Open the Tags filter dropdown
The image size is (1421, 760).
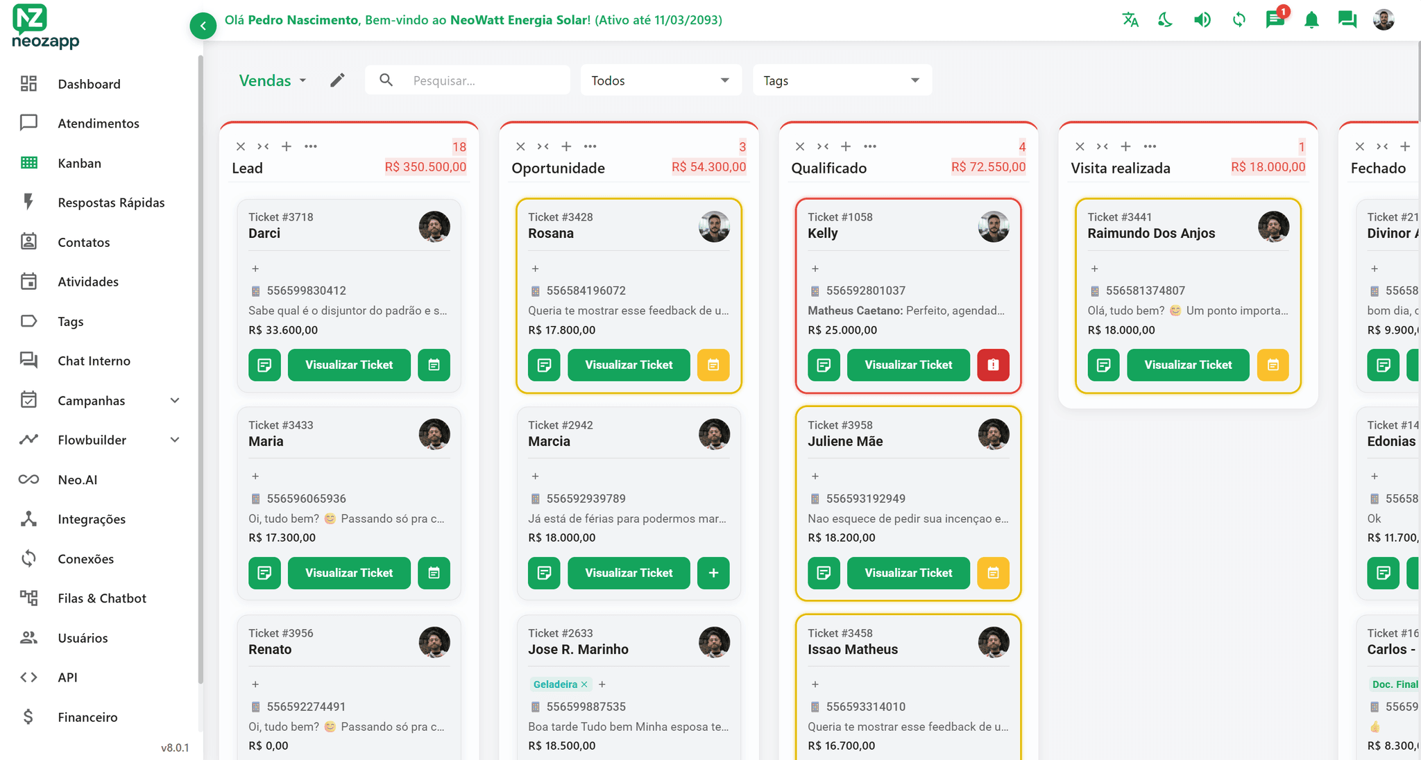pyautogui.click(x=842, y=80)
